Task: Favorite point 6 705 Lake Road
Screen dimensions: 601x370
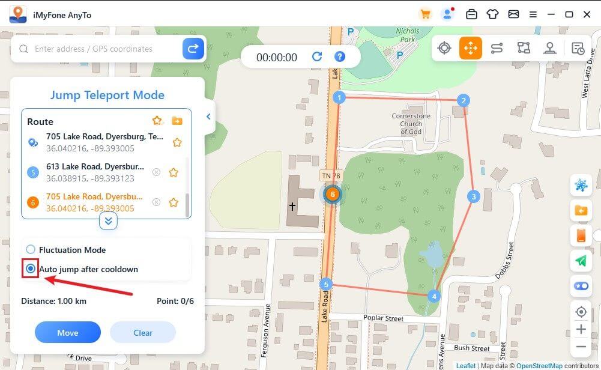Action: pyautogui.click(x=174, y=202)
